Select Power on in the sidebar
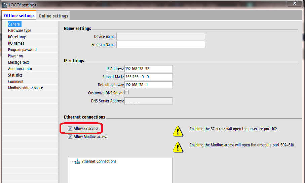The width and height of the screenshot is (305, 183). click(x=15, y=56)
